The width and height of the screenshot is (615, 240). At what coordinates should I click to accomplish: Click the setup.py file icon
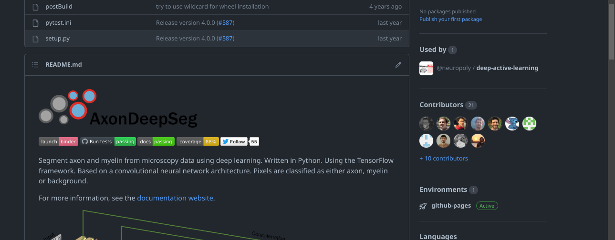point(35,39)
